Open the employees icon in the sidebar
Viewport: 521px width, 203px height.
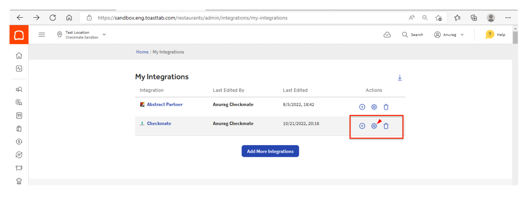point(19,89)
